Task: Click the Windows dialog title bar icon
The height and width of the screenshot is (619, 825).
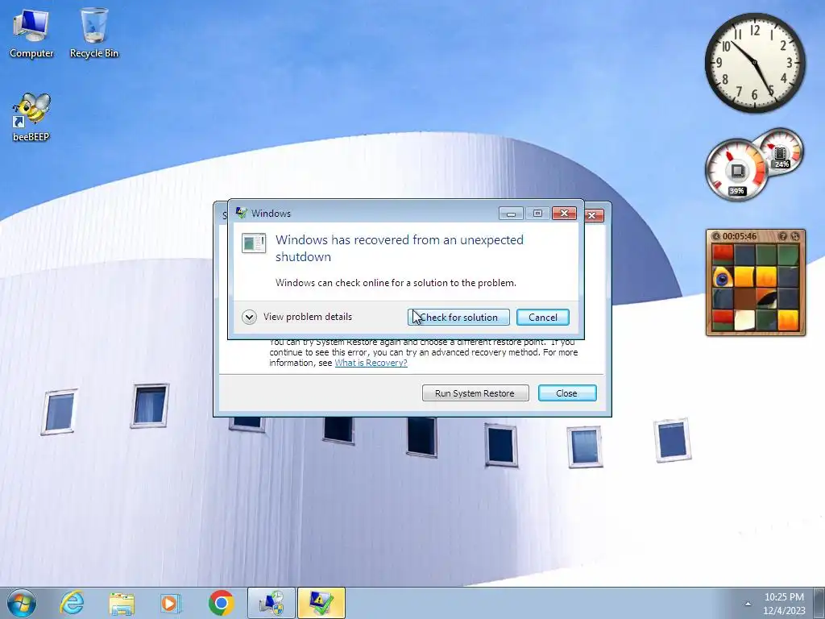Action: (x=241, y=213)
